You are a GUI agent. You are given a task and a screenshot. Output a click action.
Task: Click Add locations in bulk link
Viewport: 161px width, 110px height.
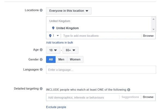[x=59, y=42]
